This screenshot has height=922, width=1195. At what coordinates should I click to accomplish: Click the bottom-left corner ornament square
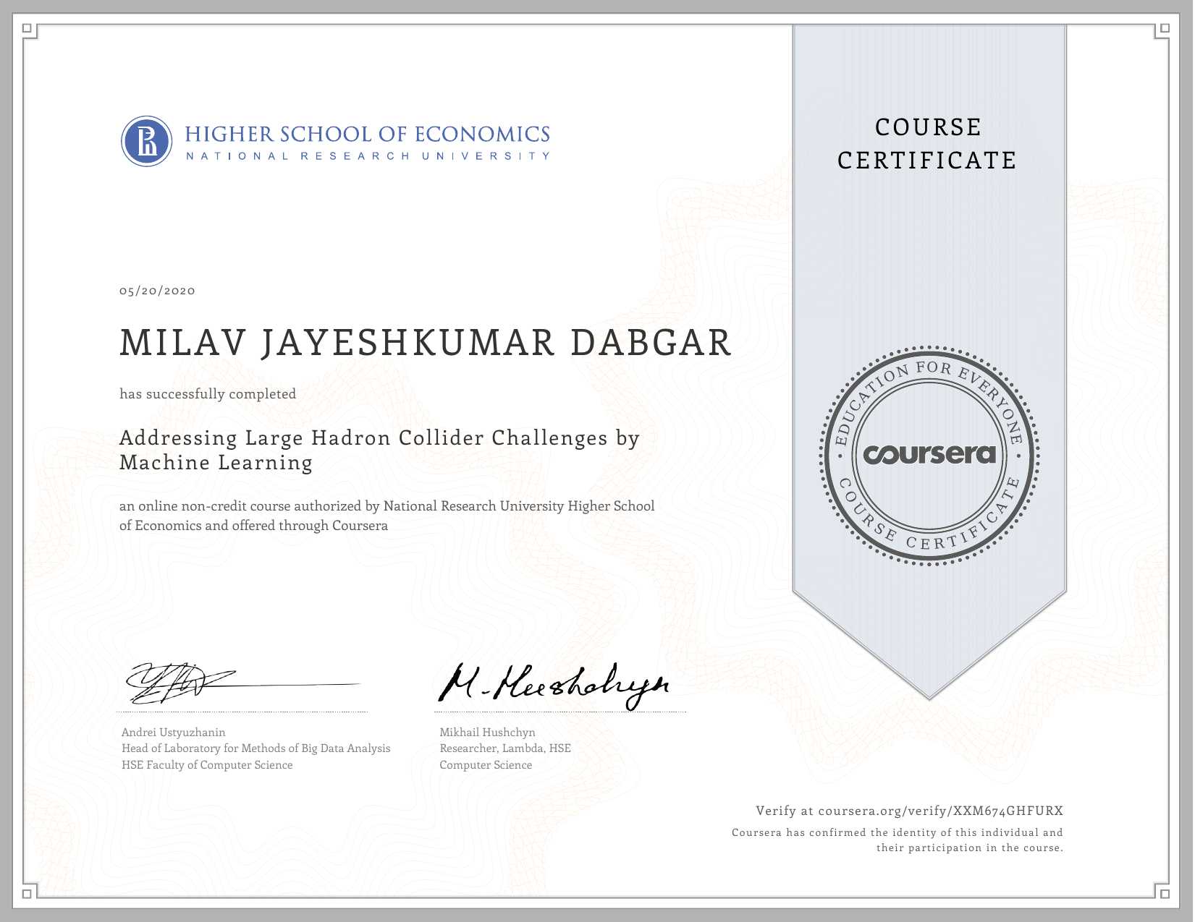(28, 894)
